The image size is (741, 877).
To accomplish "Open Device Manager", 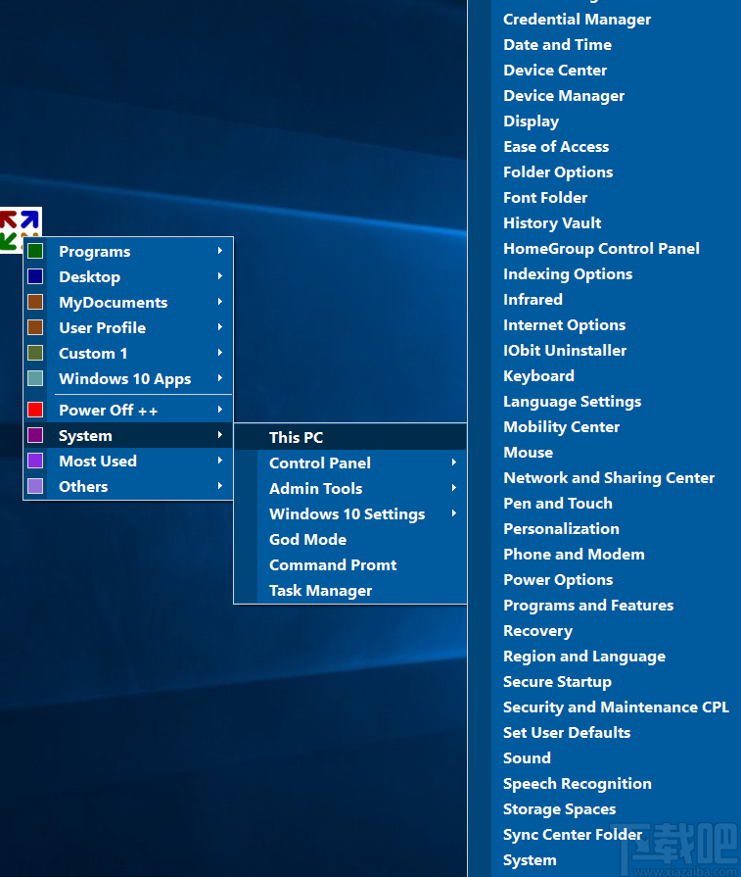I will 564,96.
